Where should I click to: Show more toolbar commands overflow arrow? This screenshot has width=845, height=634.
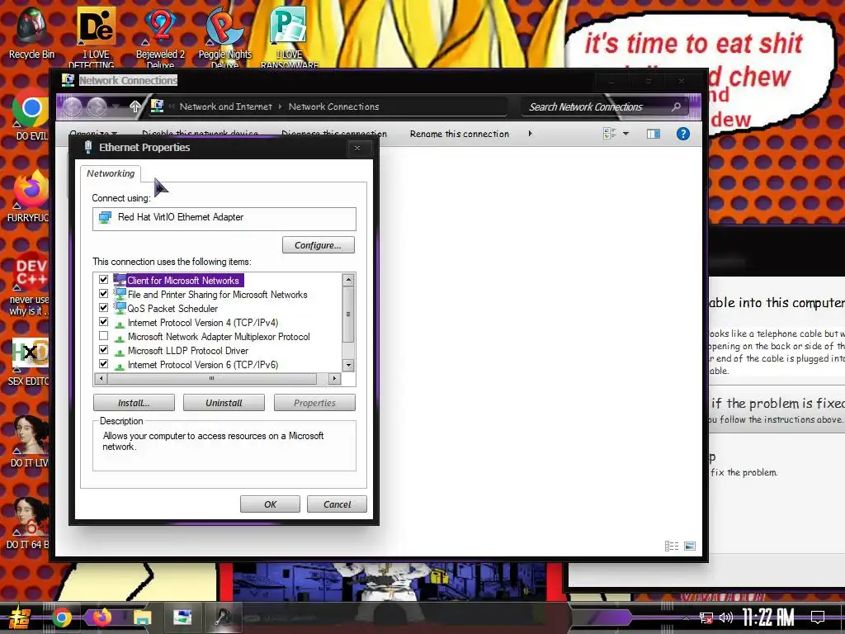(x=531, y=133)
